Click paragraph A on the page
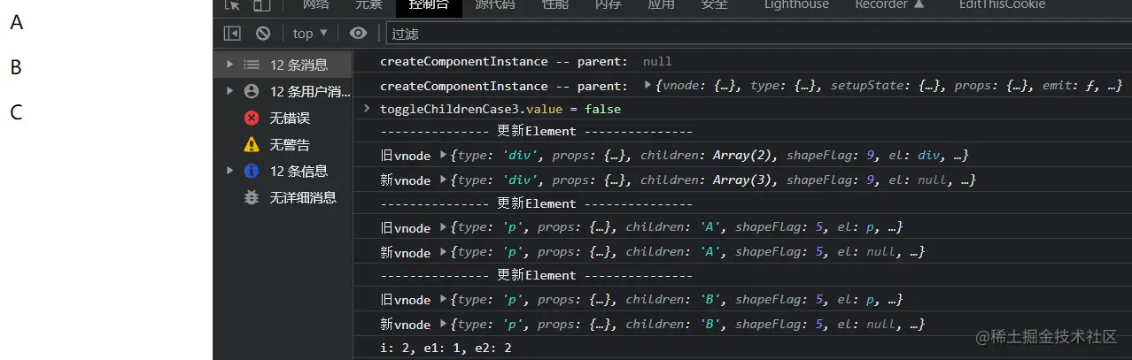1132x360 pixels. coord(16,23)
